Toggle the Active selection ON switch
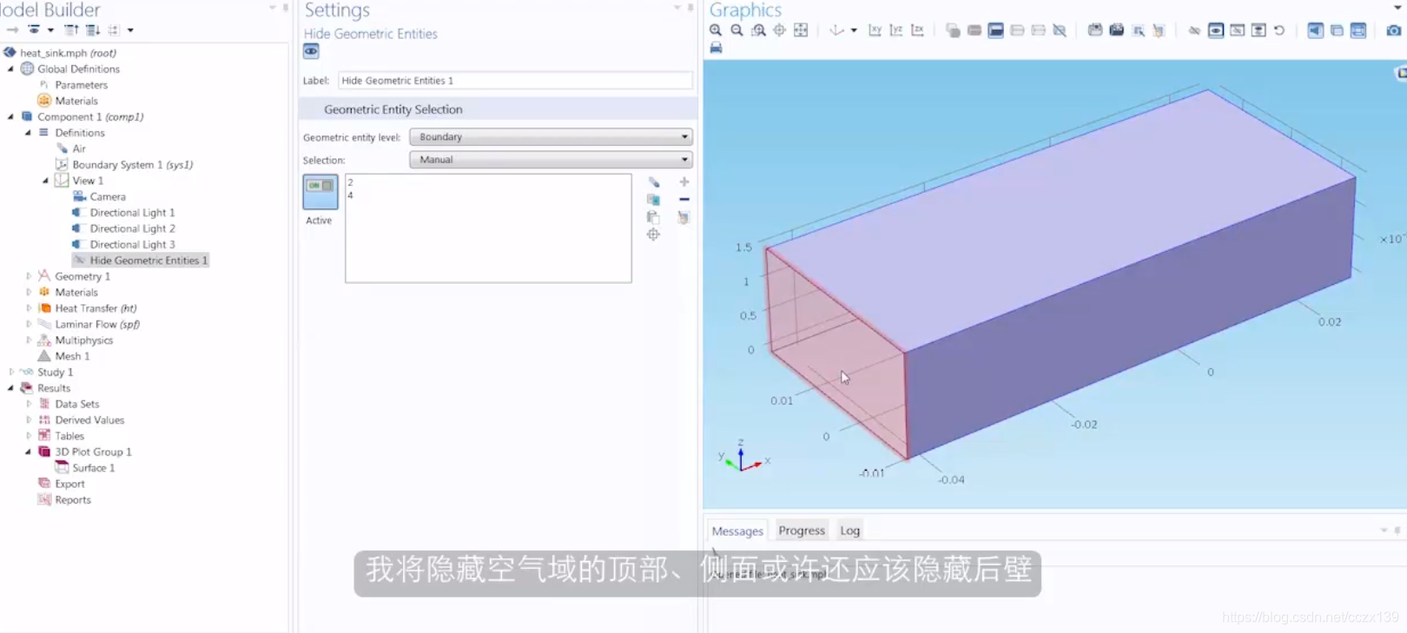Image resolution: width=1407 pixels, height=633 pixels. 320,191
